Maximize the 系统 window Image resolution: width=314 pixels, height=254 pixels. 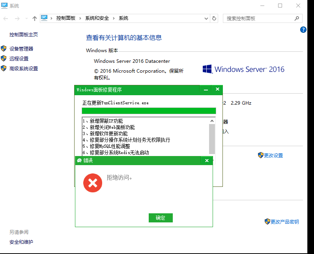(x=280, y=6)
